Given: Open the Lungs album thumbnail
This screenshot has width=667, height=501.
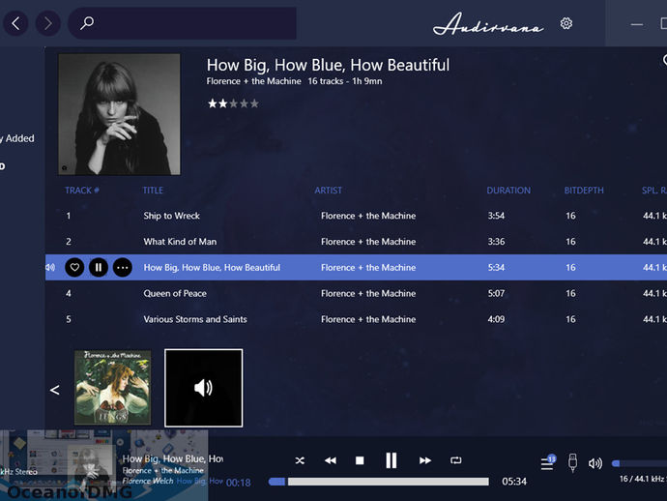Looking at the screenshot, I should click(113, 387).
